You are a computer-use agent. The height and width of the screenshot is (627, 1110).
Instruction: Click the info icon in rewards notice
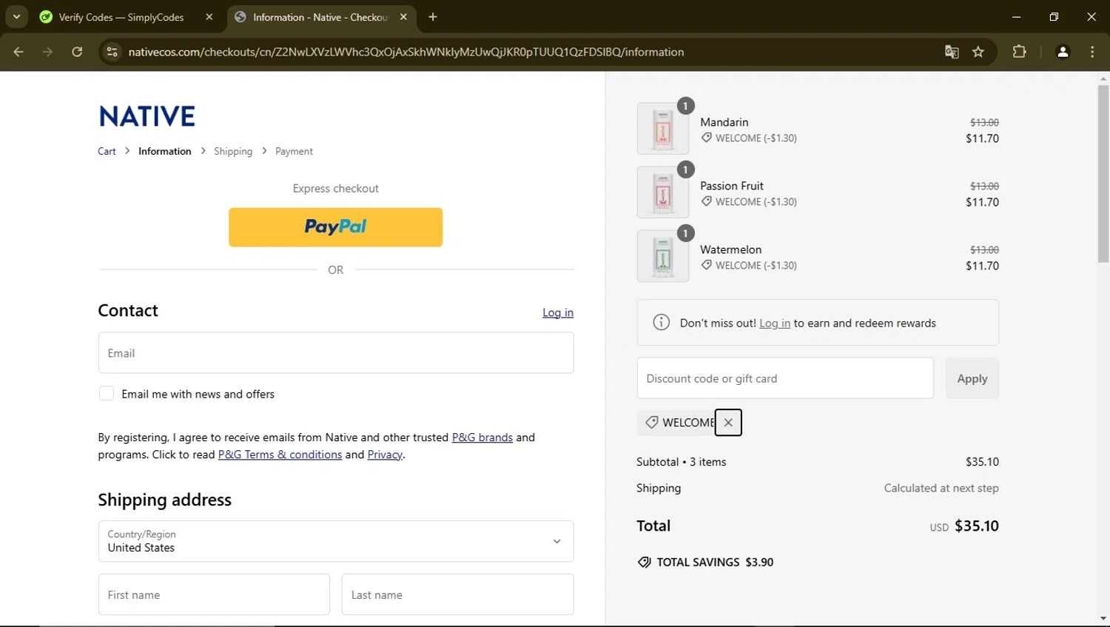(x=661, y=323)
